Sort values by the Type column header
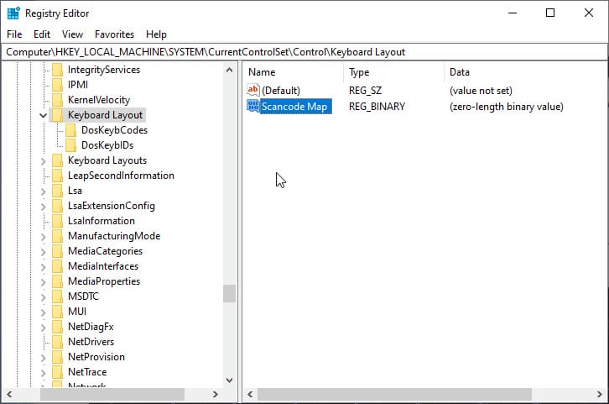The image size is (609, 404). pyautogui.click(x=393, y=72)
